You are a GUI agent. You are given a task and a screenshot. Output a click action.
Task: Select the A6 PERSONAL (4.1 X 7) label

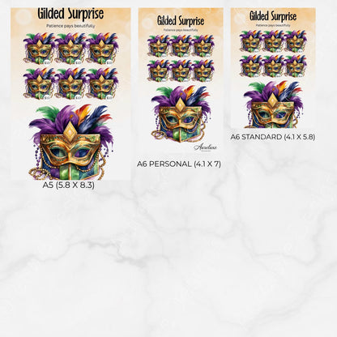(x=179, y=164)
